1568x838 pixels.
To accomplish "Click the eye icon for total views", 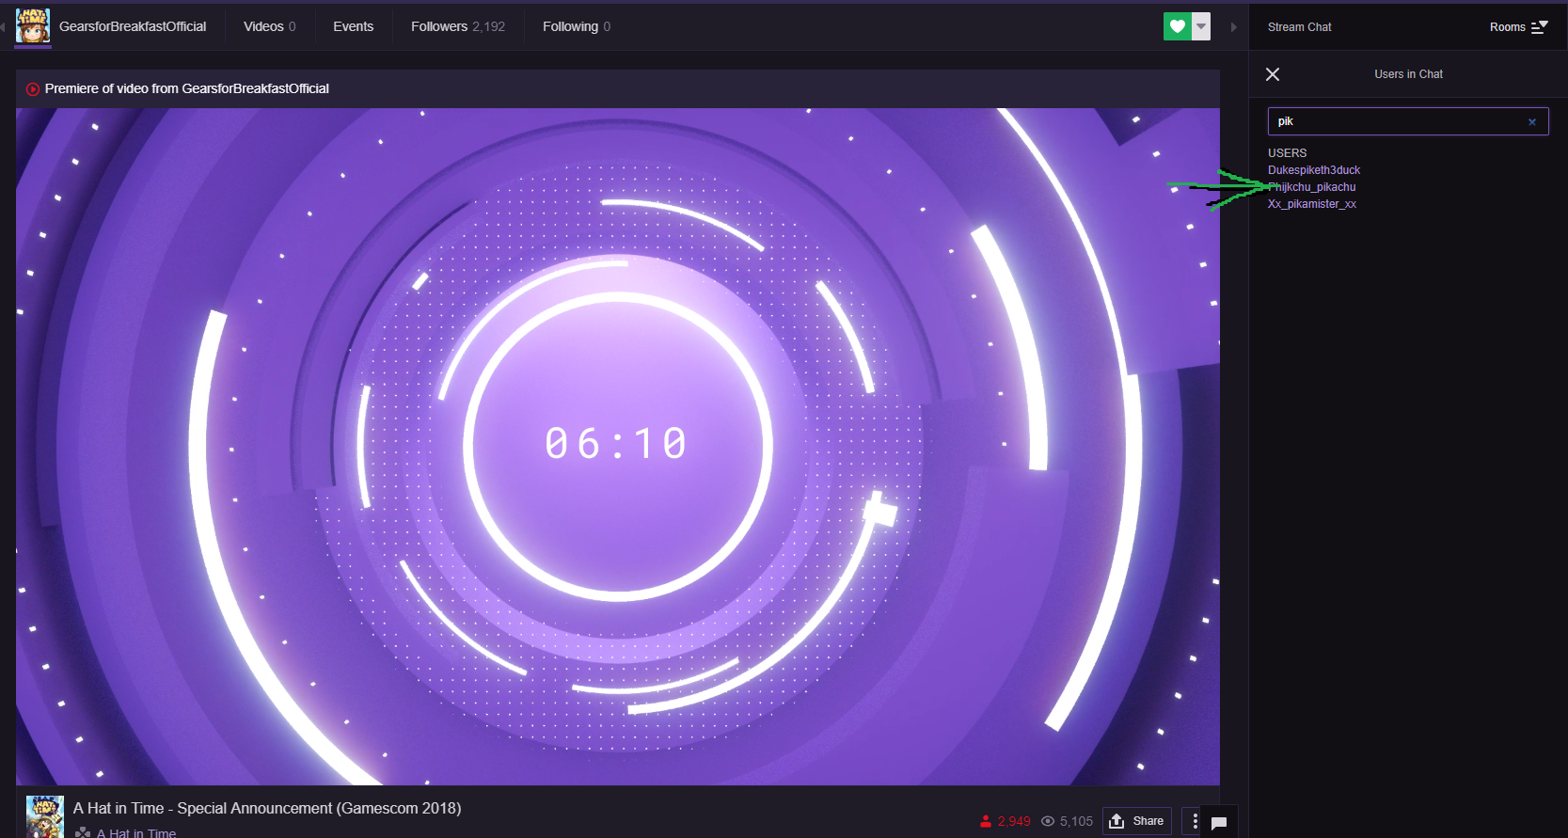I will (x=1048, y=821).
